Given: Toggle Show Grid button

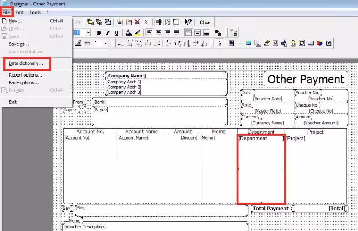Looking at the screenshot, I should coord(158,22).
